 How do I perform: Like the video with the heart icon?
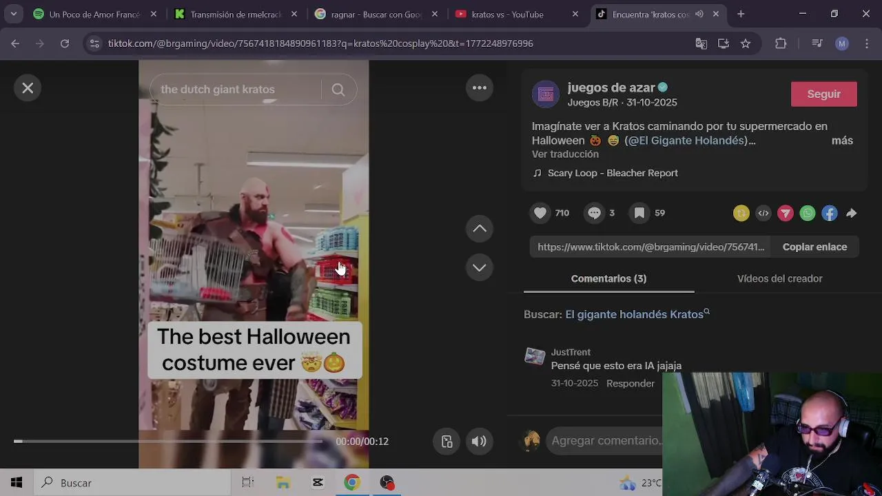coord(540,213)
